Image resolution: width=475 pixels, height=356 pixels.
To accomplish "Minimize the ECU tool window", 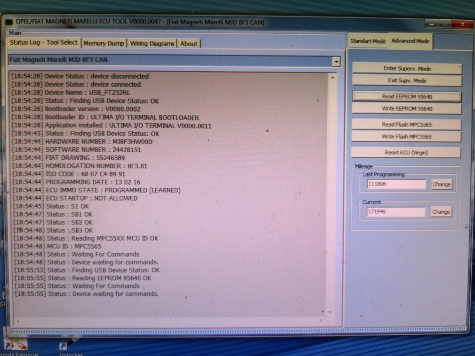I will (x=431, y=24).
